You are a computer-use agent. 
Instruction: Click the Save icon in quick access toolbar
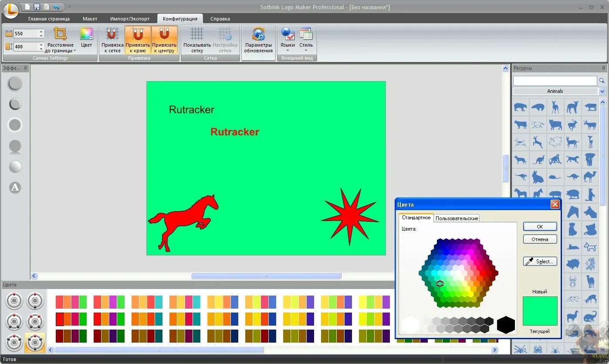pyautogui.click(x=37, y=7)
